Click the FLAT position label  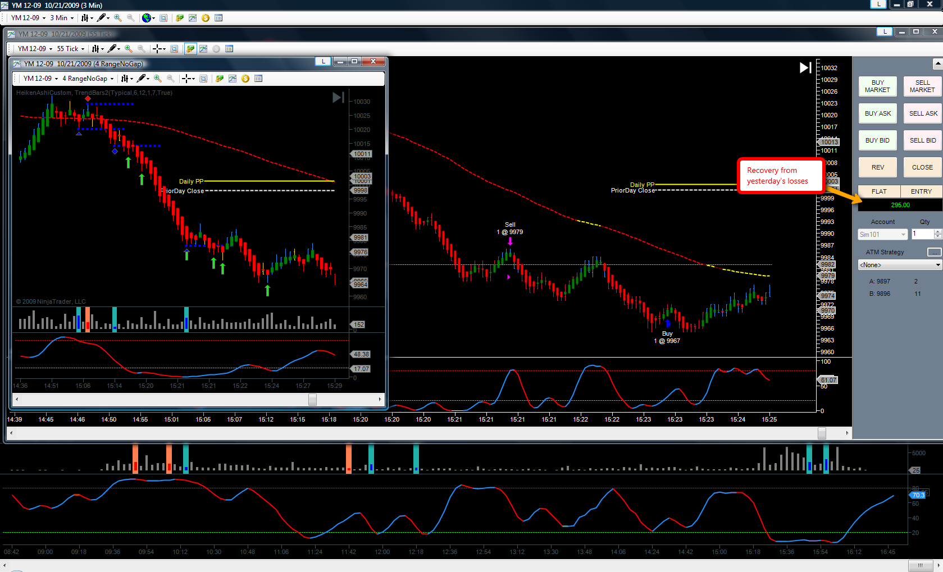click(x=879, y=191)
